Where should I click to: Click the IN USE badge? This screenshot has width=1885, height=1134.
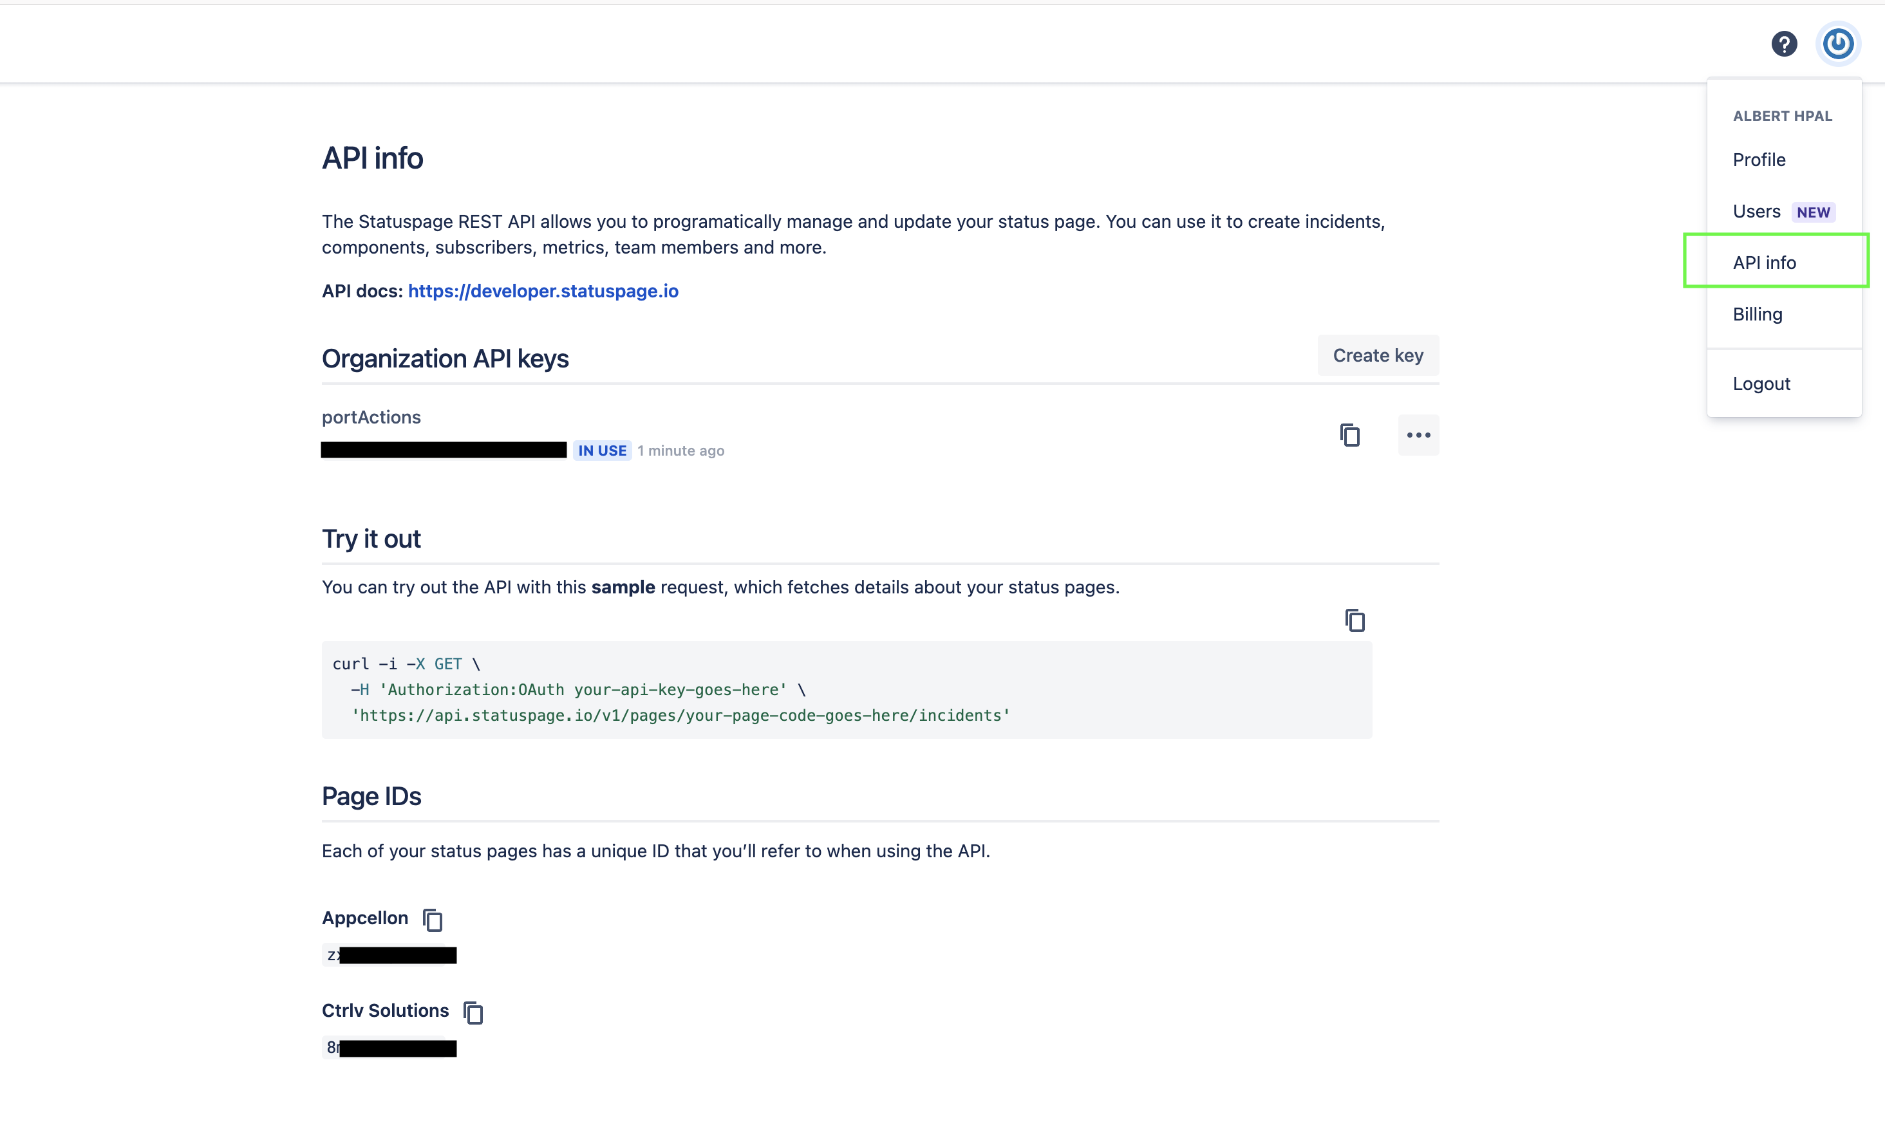click(x=603, y=451)
